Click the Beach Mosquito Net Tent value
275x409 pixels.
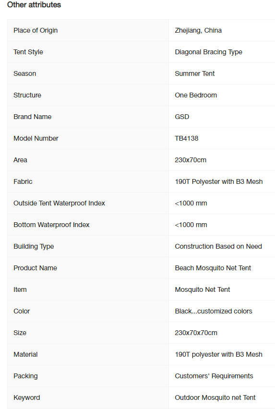click(213, 268)
